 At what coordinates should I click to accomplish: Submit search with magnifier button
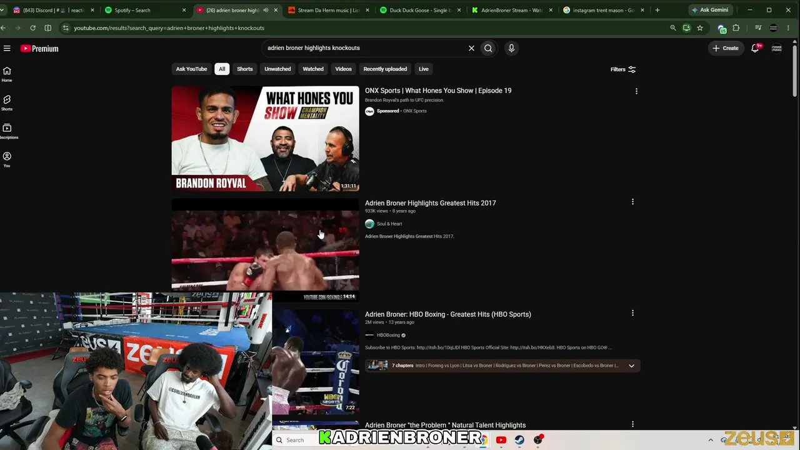488,48
